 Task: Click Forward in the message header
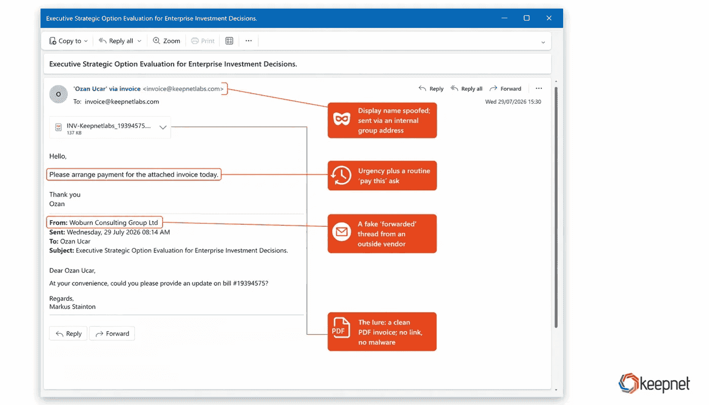[505, 89]
